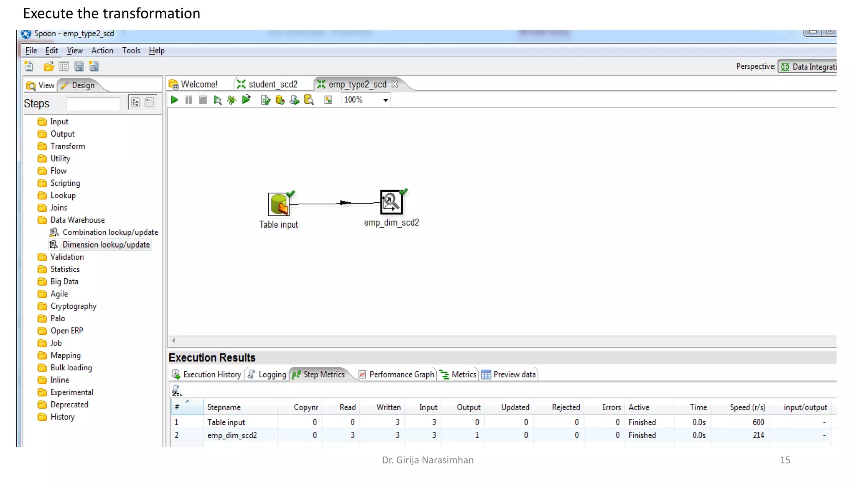Open the Tools menu
Image resolution: width=856 pixels, height=482 pixels.
[131, 51]
